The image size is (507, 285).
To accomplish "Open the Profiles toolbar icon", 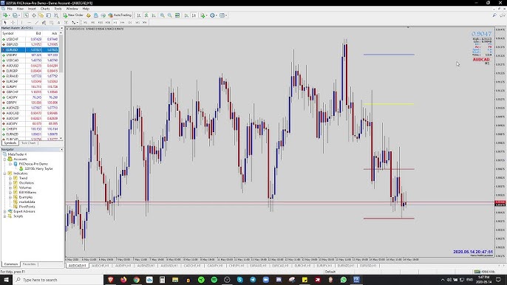I will point(15,16).
